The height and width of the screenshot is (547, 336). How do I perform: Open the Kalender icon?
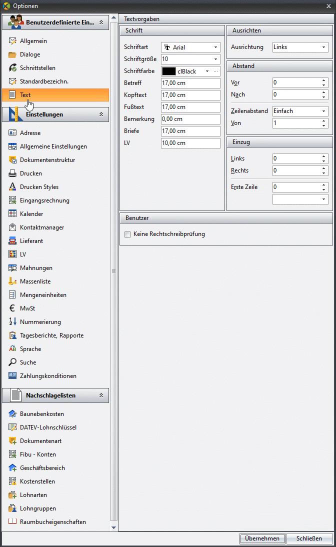[12, 214]
